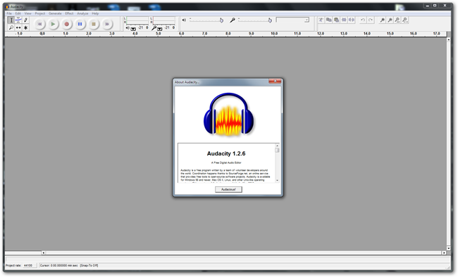This screenshot has height=277, width=458.
Task: Click the green Play button
Action: tap(53, 24)
